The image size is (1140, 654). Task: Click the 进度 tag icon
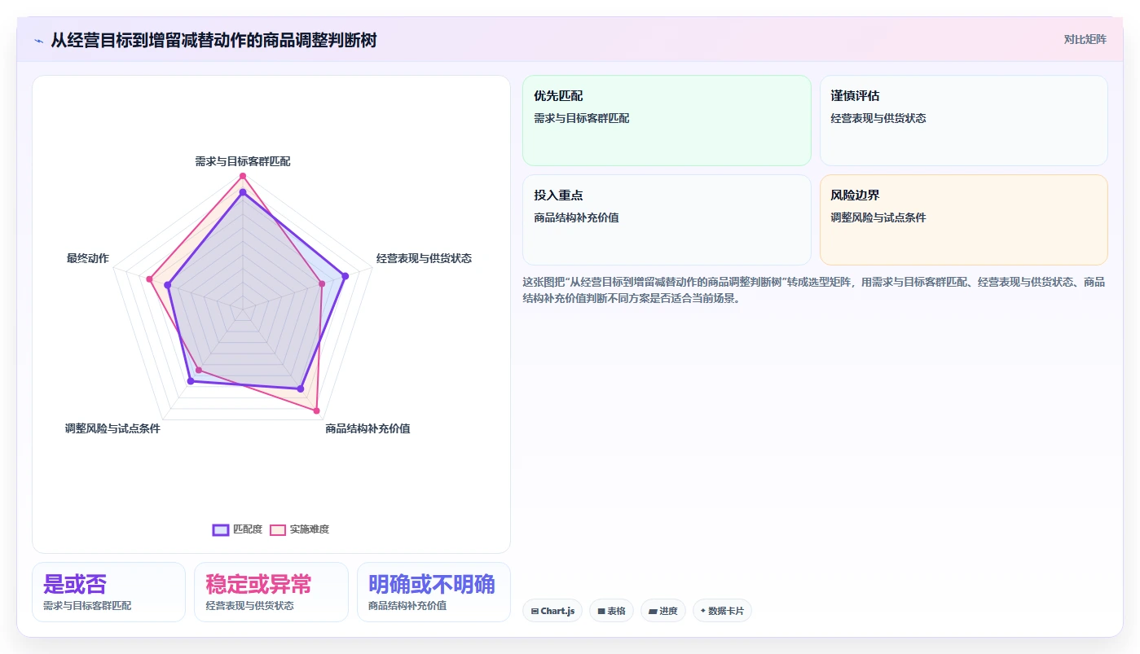(x=653, y=611)
